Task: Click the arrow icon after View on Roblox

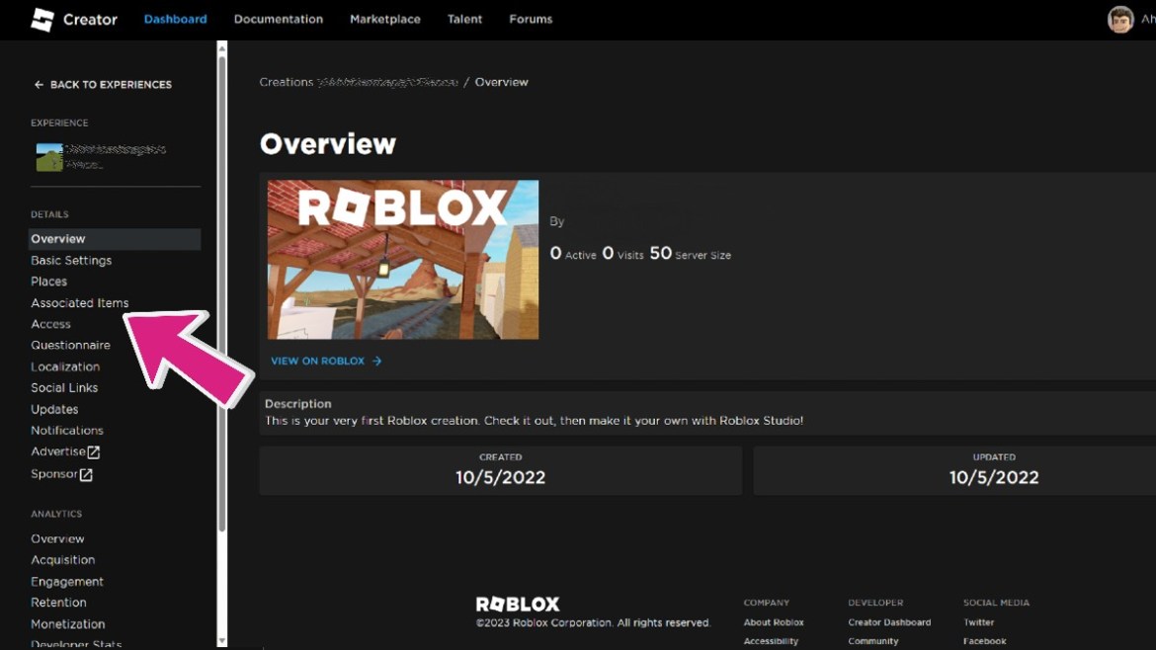Action: coord(376,362)
